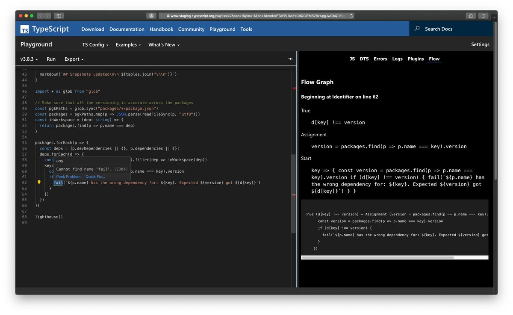Click 'Beginning at Identifier on line 62' text
The width and height of the screenshot is (513, 315).
tap(339, 97)
